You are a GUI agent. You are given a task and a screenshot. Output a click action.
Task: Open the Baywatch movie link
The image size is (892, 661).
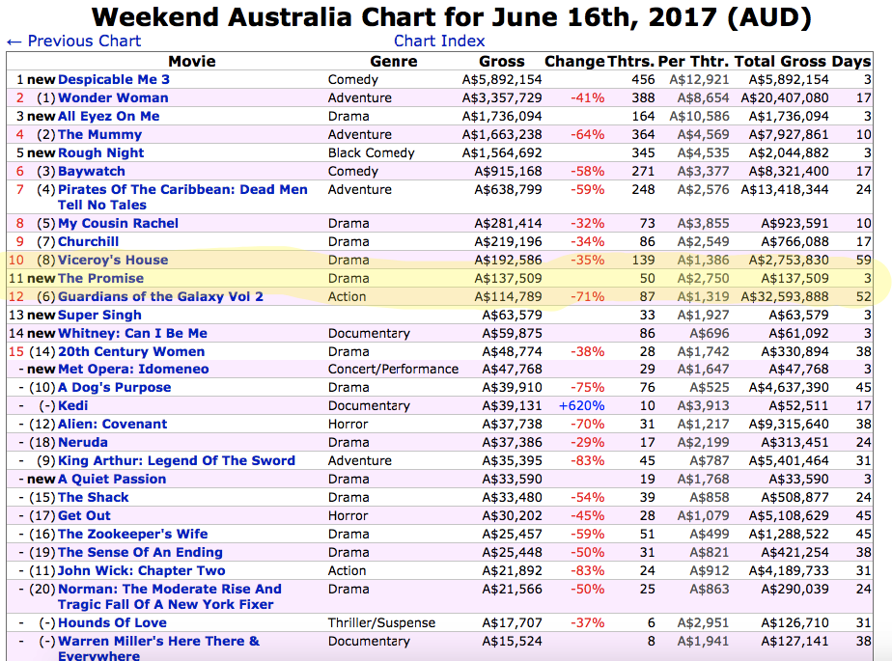[x=92, y=171]
